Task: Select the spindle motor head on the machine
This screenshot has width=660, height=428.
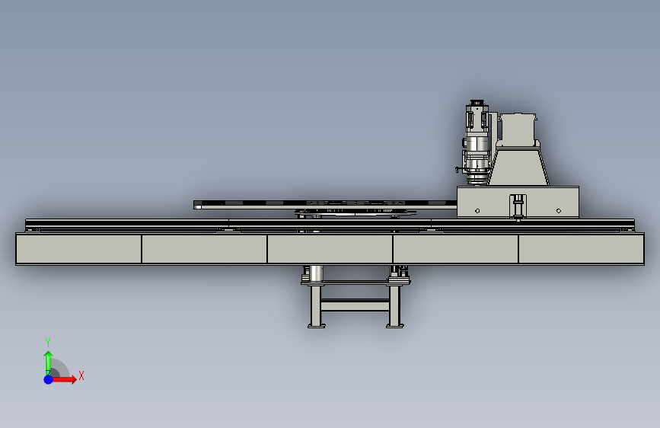Action: click(x=476, y=142)
